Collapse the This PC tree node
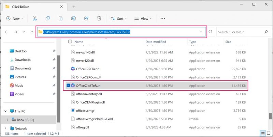This screenshot has width=273, height=137. [x=5, y=111]
